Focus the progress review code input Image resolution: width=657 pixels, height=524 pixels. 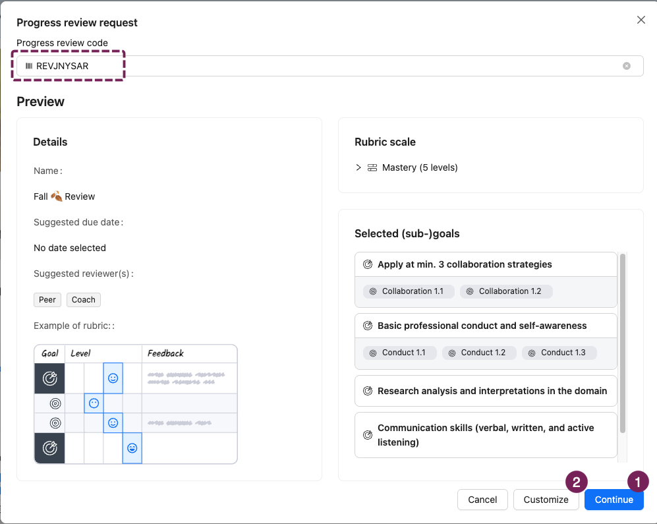pos(329,66)
